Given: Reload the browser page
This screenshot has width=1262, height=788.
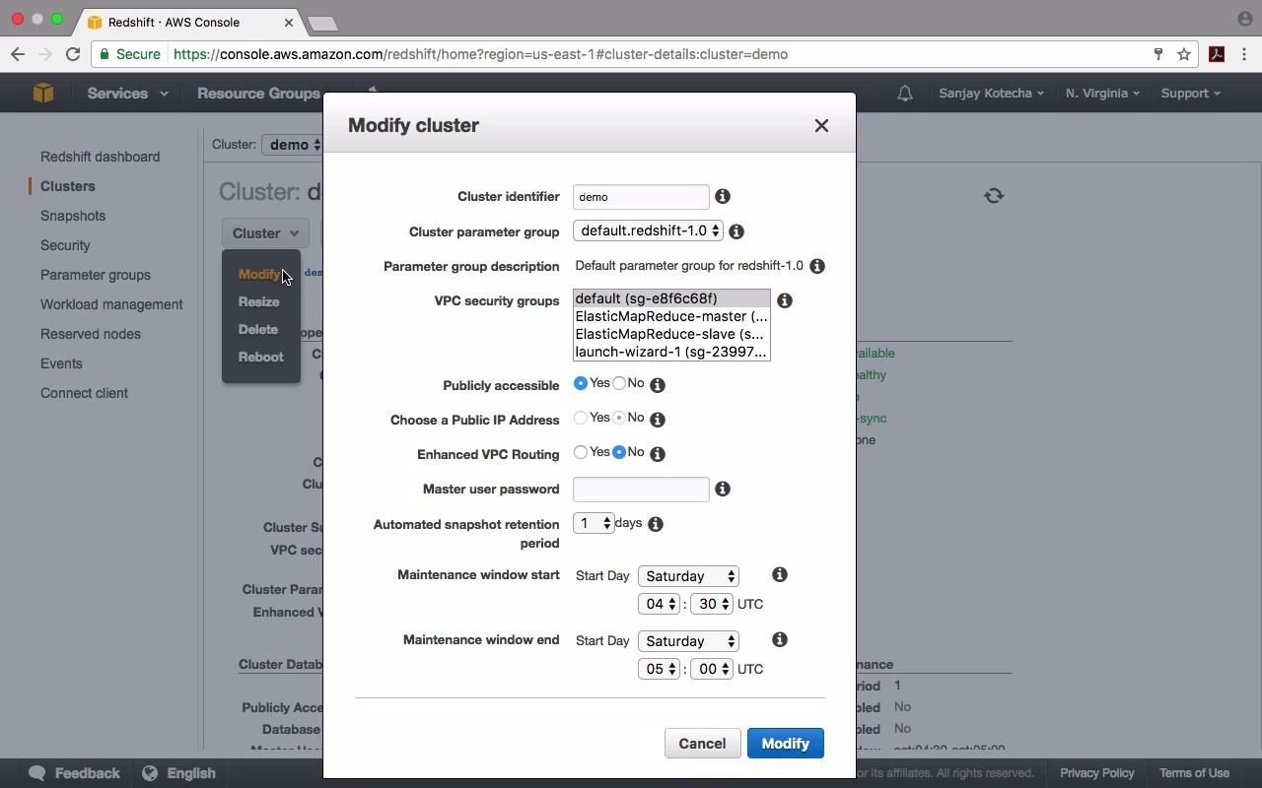Looking at the screenshot, I should point(73,54).
